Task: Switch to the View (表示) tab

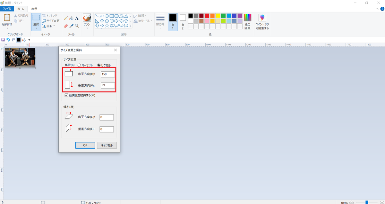Action: pos(34,9)
